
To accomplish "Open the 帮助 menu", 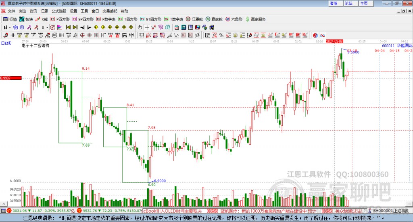I will (x=124, y=11).
